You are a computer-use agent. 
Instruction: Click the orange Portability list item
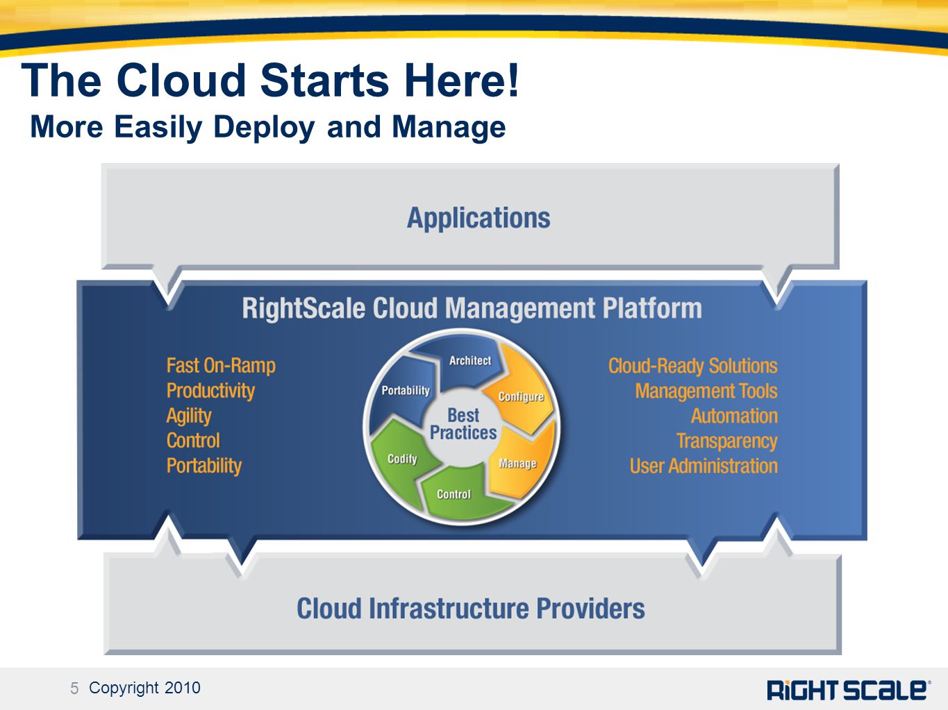tap(204, 466)
